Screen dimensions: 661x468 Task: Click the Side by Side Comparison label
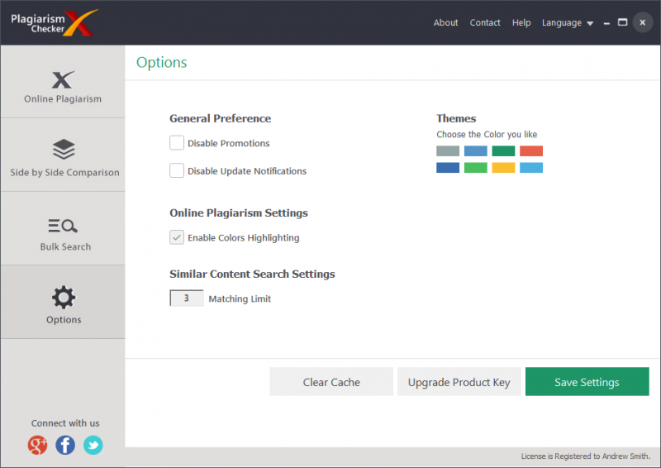[65, 172]
